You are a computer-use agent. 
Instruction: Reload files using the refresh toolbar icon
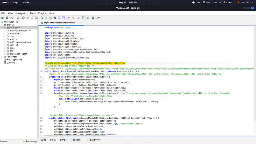[12, 18]
